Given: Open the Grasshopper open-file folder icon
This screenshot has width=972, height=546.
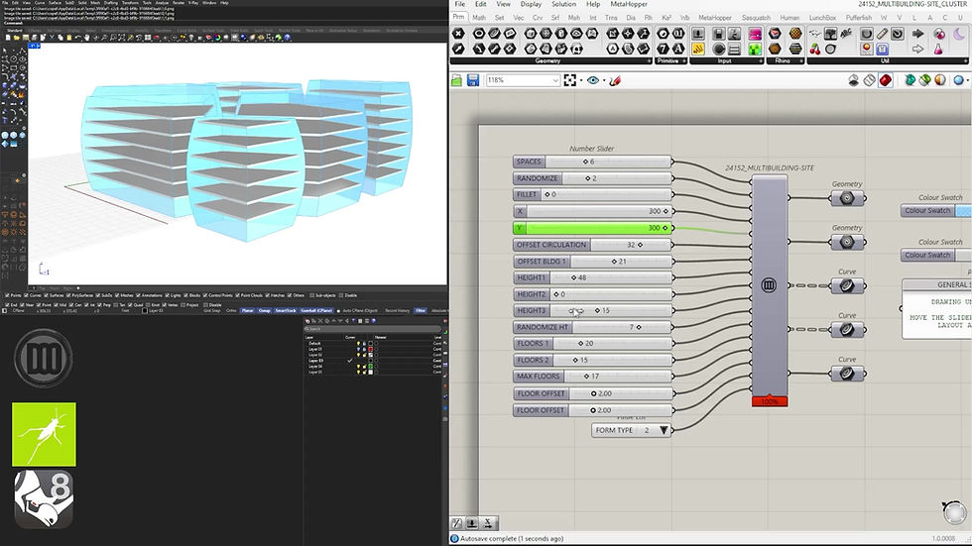Looking at the screenshot, I should coord(457,80).
